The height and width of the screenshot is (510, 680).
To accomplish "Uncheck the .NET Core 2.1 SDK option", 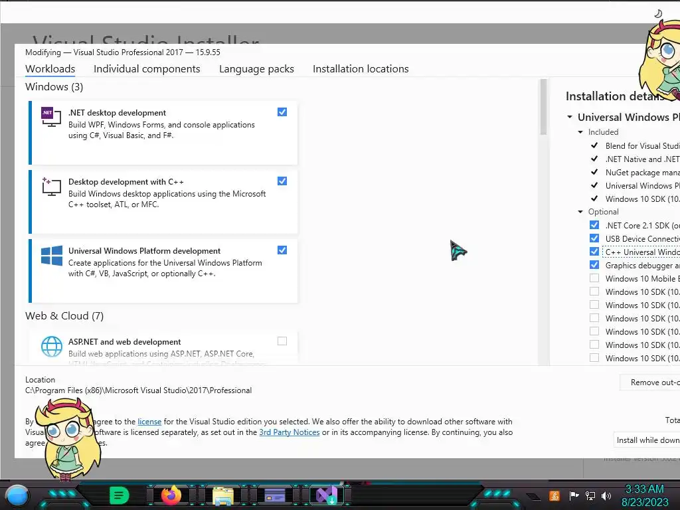I will [x=594, y=224].
